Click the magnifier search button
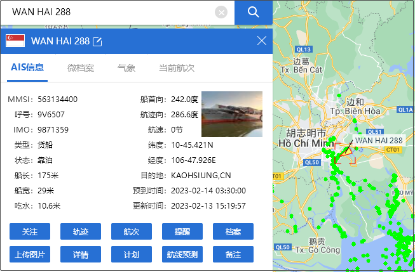Viewport: 415px width, 272px height. [253, 12]
